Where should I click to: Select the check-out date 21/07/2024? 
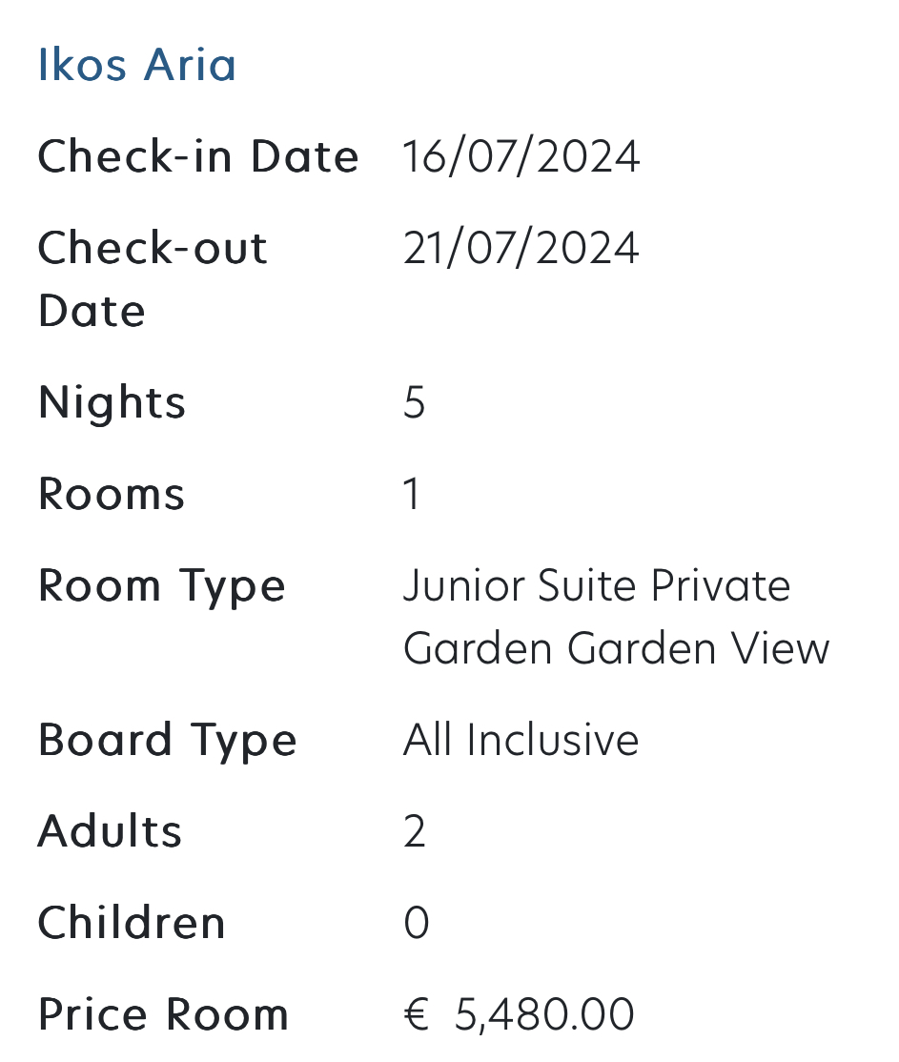(521, 249)
